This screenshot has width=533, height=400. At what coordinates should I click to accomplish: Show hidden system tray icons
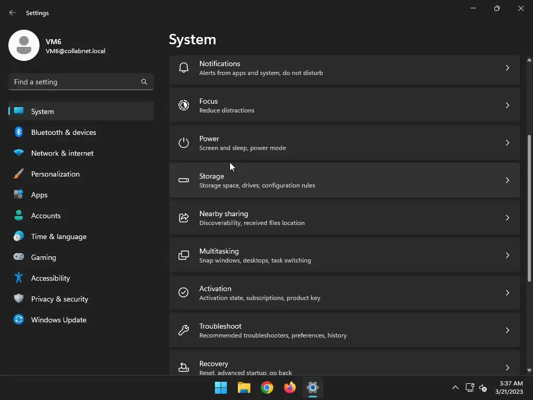point(455,387)
